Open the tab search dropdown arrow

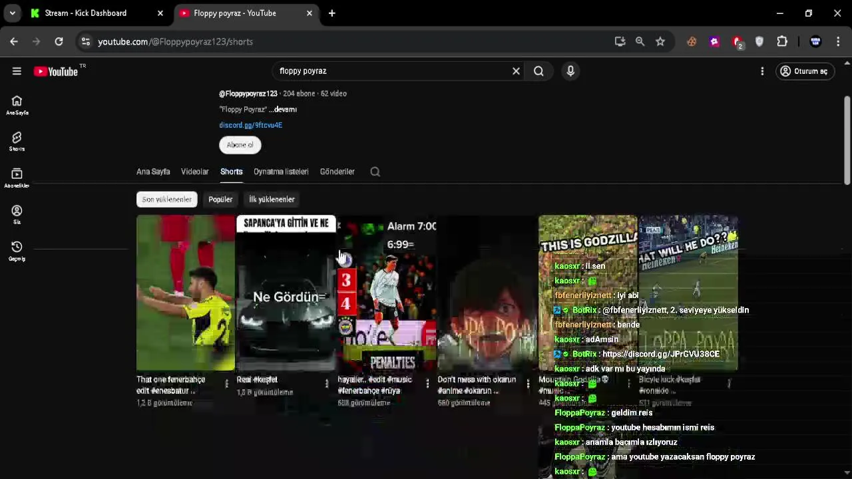pyautogui.click(x=12, y=13)
